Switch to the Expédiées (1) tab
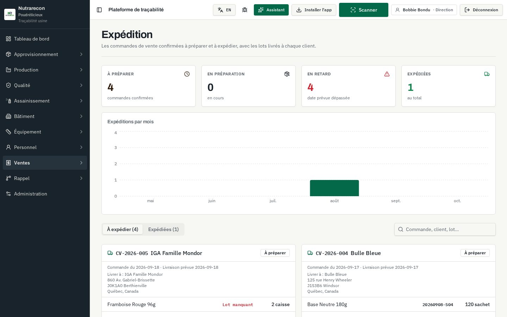 [163, 229]
